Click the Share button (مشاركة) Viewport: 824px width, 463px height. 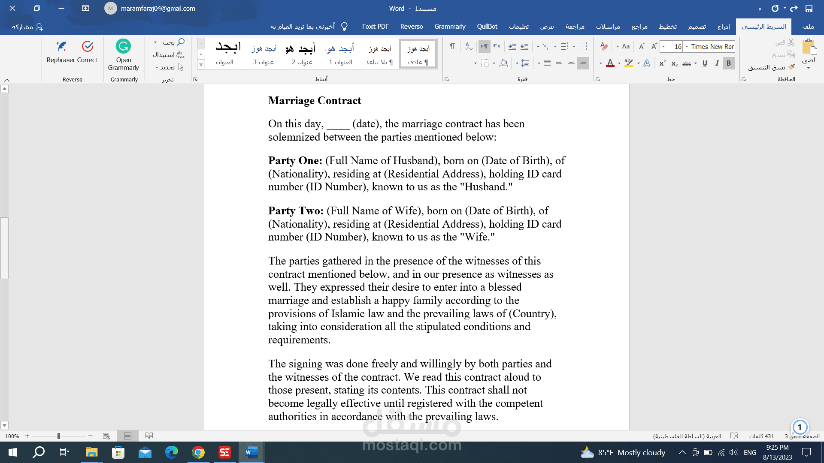coord(27,27)
